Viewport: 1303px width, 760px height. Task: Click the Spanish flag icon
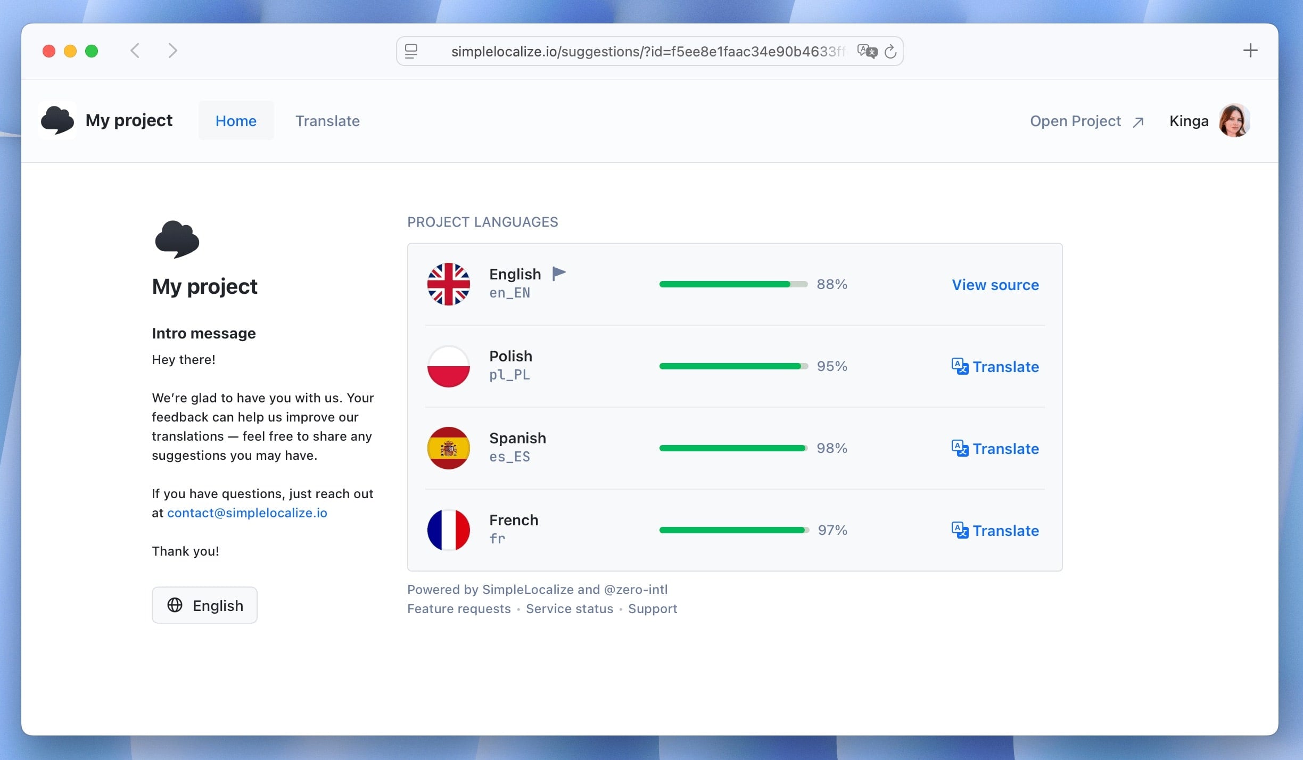click(448, 448)
